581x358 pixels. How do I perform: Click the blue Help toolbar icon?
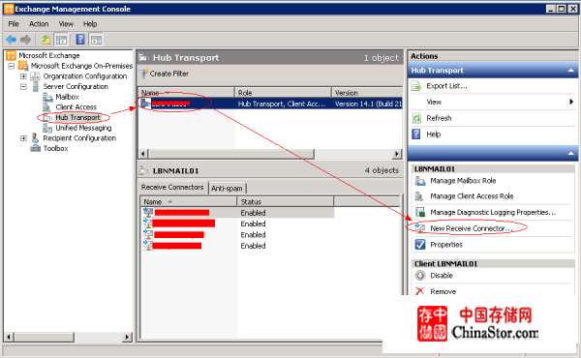pos(80,40)
